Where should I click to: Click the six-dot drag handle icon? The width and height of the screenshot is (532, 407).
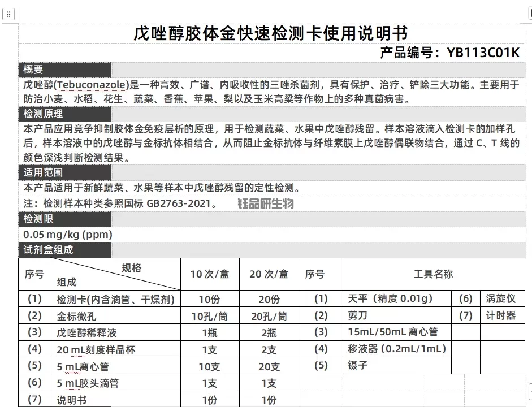point(8,14)
